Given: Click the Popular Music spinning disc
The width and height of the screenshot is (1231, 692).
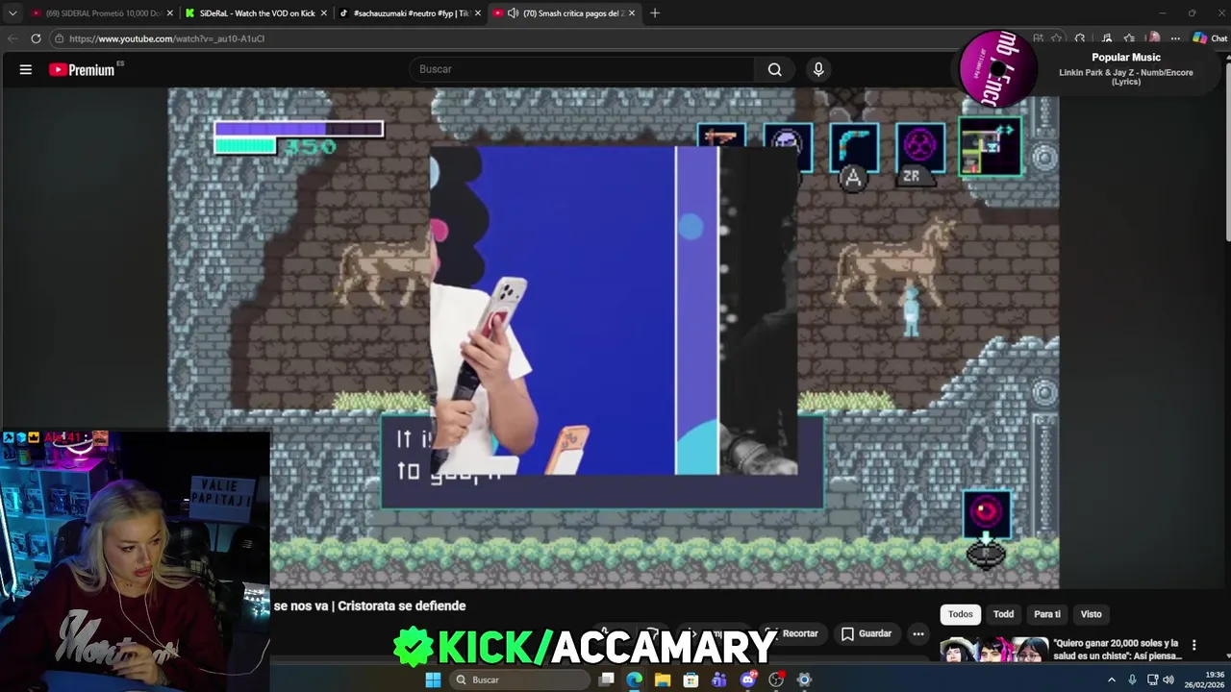Looking at the screenshot, I should point(998,69).
